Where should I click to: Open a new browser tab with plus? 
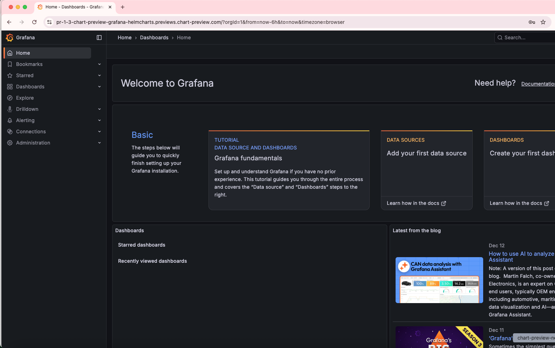[x=123, y=7]
